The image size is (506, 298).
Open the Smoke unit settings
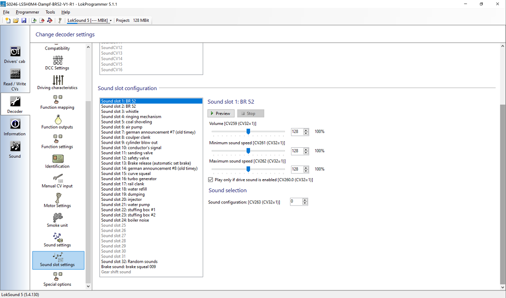coord(57,220)
